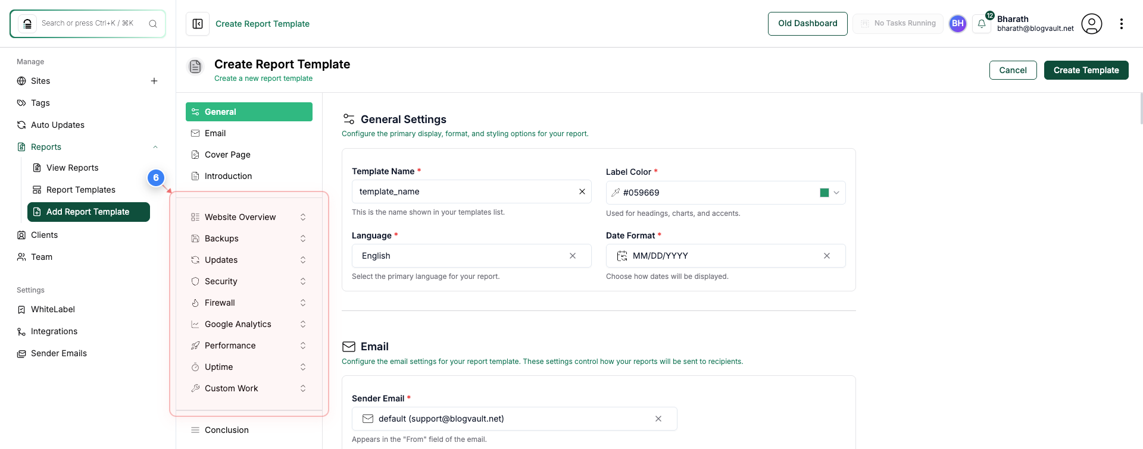The width and height of the screenshot is (1143, 449).
Task: Jump to Introduction section
Action: [249, 176]
